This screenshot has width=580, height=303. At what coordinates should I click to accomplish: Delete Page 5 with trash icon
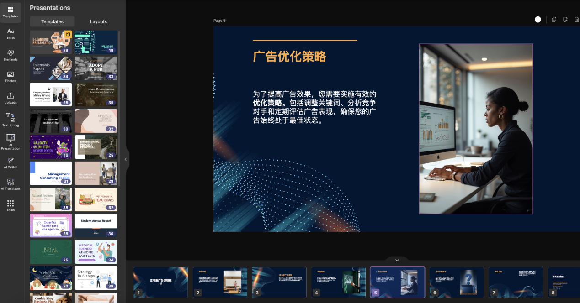576,20
